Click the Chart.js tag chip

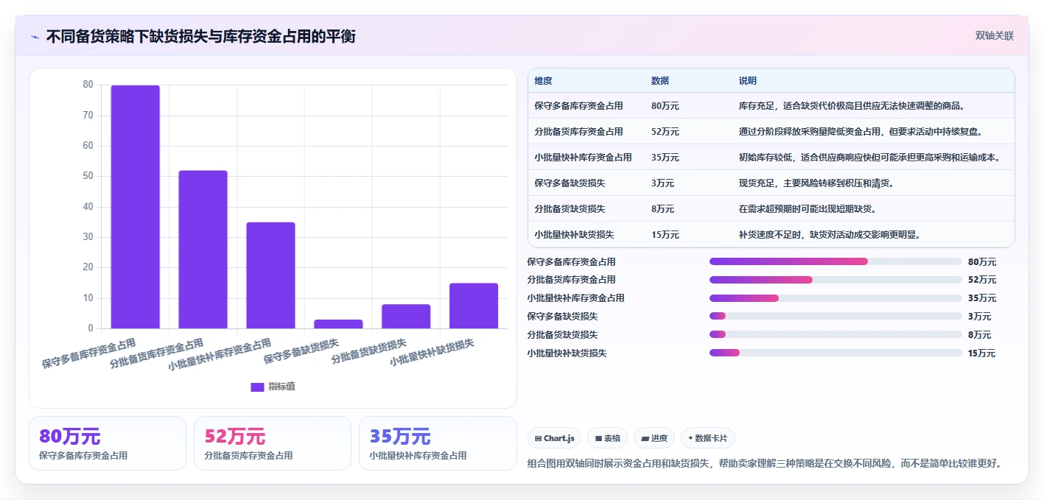(554, 438)
